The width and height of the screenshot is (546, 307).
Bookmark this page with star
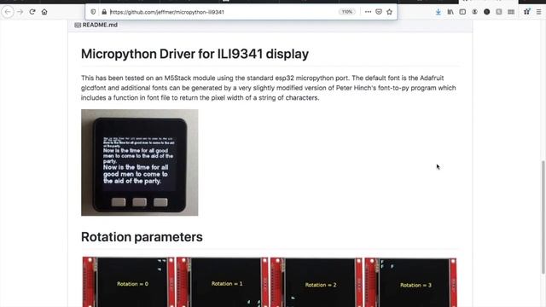(x=389, y=12)
